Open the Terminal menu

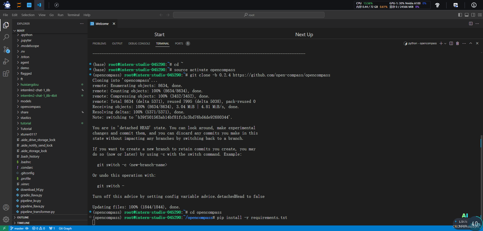point(73,15)
